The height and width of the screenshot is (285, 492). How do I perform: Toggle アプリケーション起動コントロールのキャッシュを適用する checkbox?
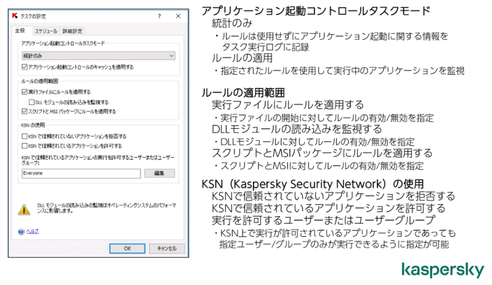(x=24, y=67)
